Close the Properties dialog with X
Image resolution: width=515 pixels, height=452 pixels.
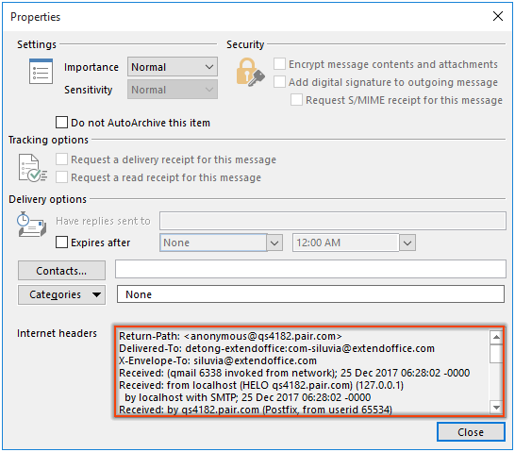click(x=498, y=16)
